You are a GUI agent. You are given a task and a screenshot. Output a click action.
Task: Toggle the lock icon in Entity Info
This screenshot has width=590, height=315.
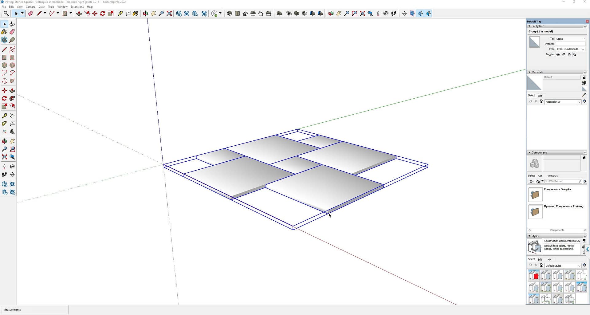[564, 55]
